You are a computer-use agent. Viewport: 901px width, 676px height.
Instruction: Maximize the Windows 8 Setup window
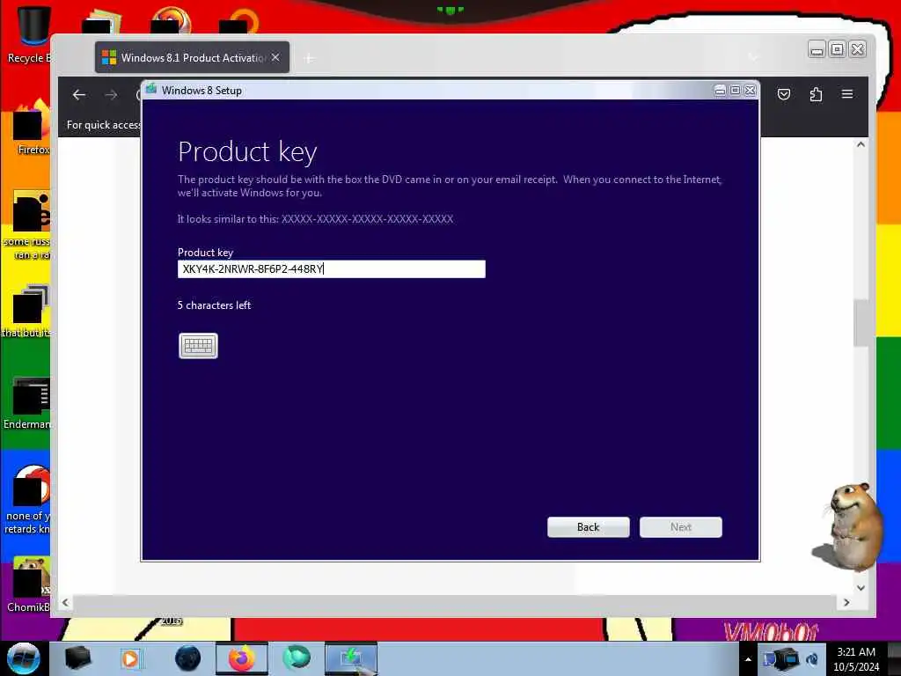(x=735, y=91)
